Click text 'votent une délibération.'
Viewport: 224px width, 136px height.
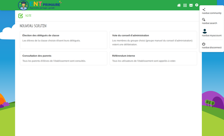pos(125,44)
